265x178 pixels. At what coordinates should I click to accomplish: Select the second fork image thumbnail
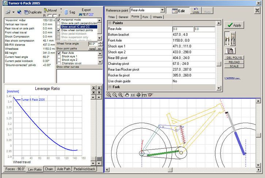(233, 39)
